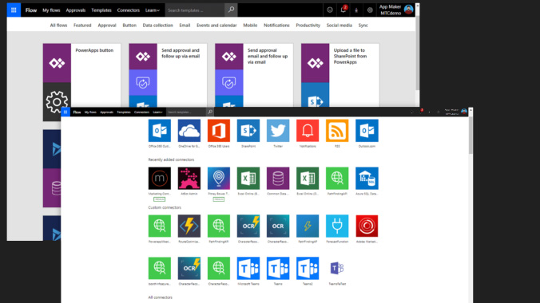Image resolution: width=540 pixels, height=303 pixels.
Task: Open the PowerApps button template card
Action: click(x=82, y=82)
